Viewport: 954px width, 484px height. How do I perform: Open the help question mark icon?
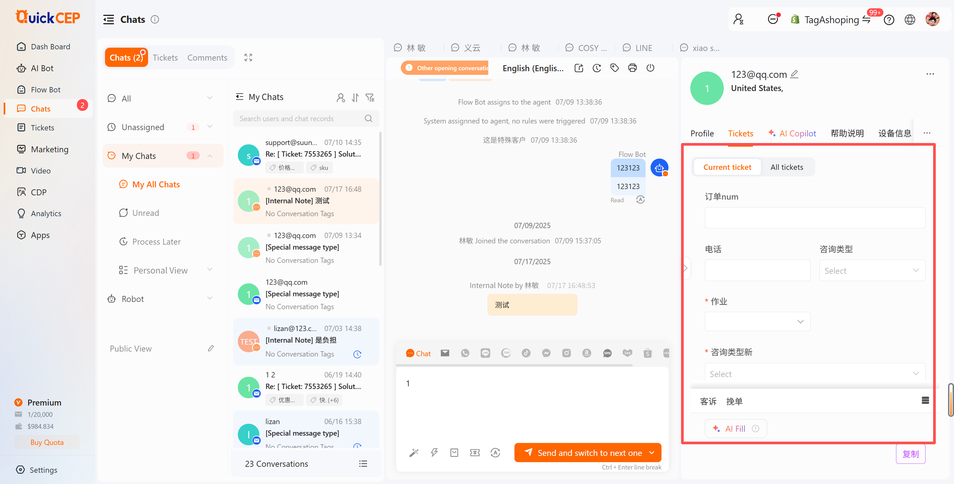point(889,20)
